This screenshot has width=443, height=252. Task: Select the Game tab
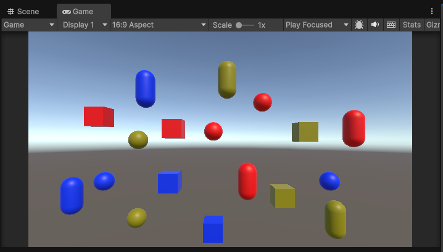click(83, 11)
